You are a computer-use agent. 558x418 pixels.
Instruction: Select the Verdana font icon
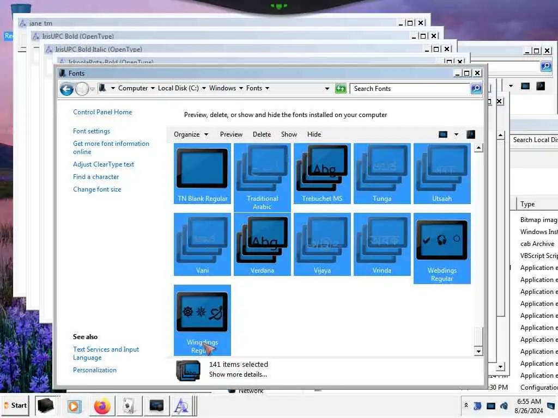tap(262, 244)
